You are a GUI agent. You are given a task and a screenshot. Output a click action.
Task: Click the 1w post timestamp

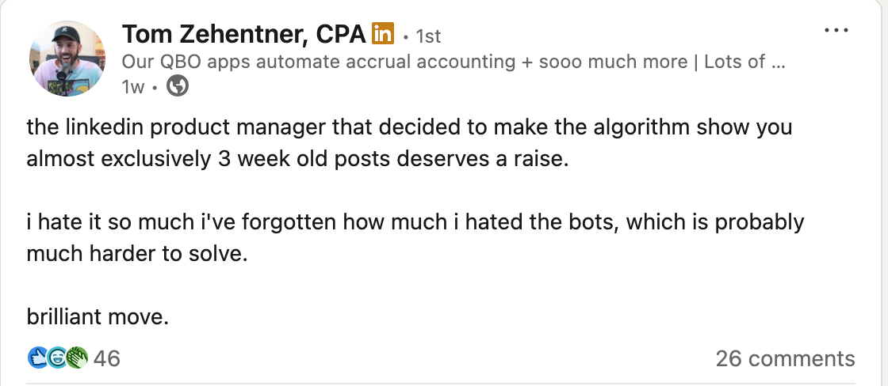tap(132, 87)
